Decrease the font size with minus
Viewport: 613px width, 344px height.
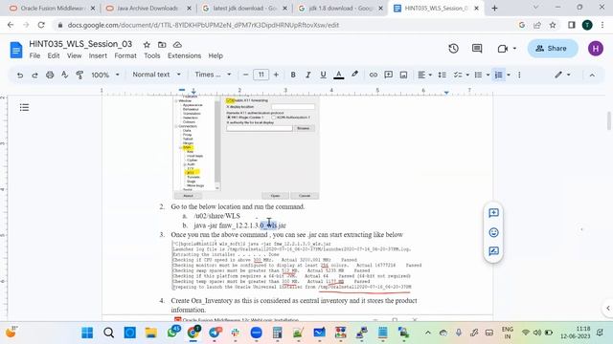pyautogui.click(x=245, y=75)
